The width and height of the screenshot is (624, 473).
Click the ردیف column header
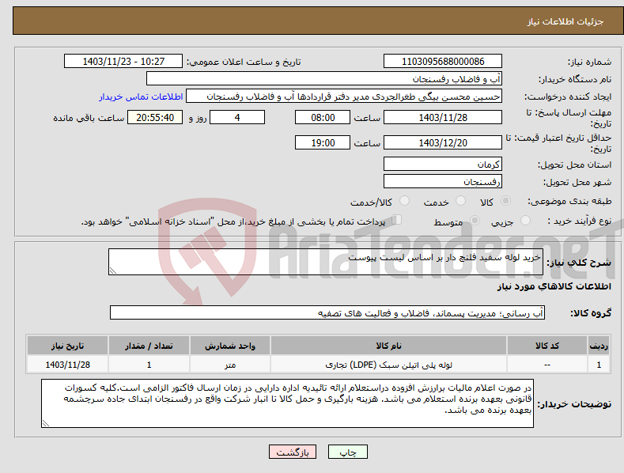[599, 346]
